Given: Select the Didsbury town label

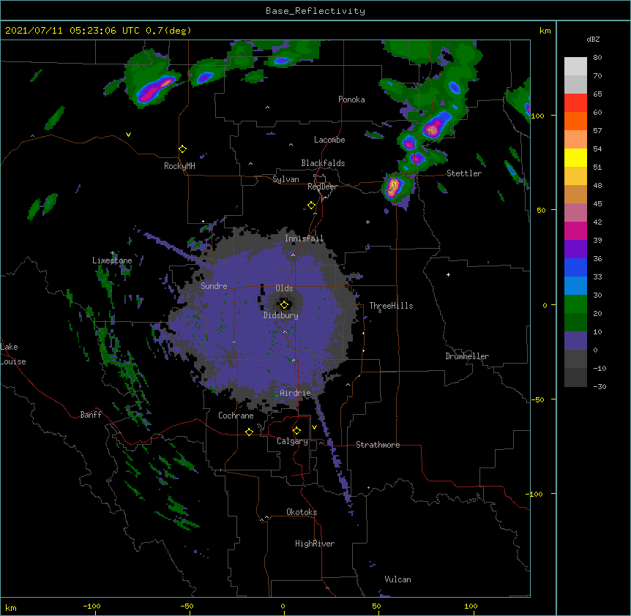Looking at the screenshot, I should tap(281, 315).
